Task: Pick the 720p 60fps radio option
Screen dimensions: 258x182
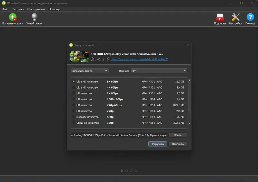Action: (x=74, y=105)
